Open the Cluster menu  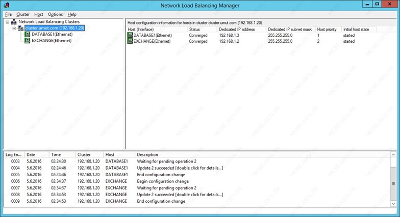(23, 14)
